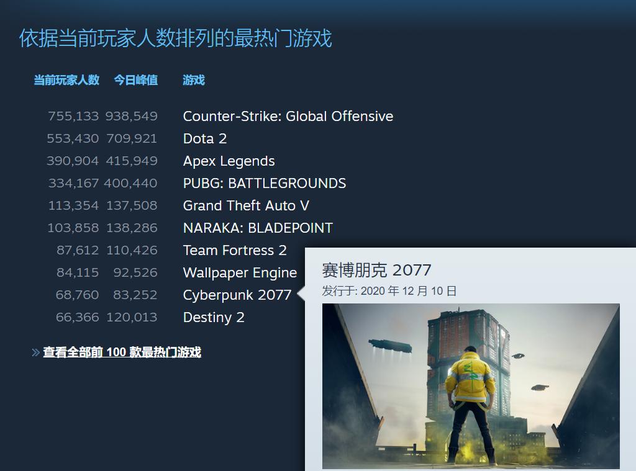Image resolution: width=636 pixels, height=471 pixels.
Task: Open Team Fortress 2
Action: click(x=234, y=250)
